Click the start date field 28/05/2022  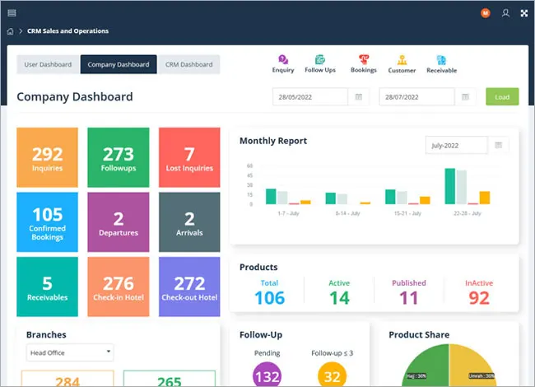310,97
